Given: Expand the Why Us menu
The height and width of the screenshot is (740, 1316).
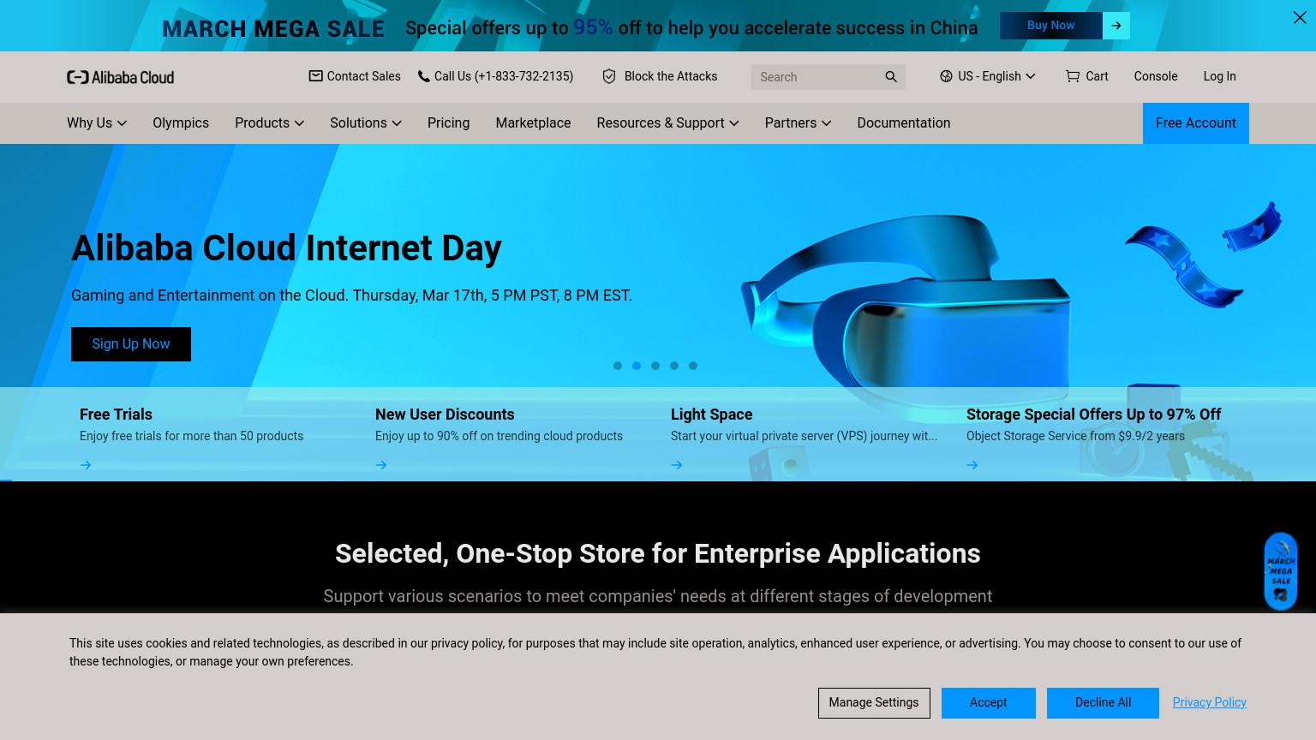Looking at the screenshot, I should [97, 123].
